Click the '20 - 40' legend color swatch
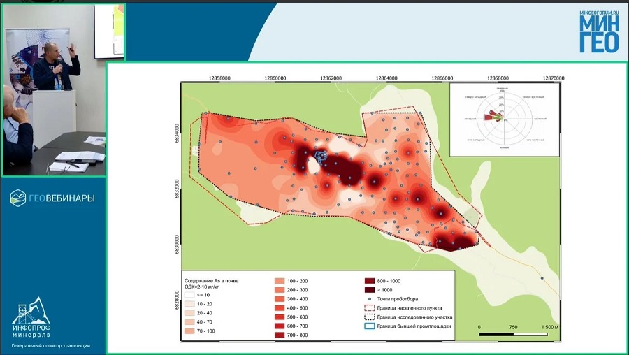Image resolution: width=629 pixels, height=355 pixels. (189, 313)
